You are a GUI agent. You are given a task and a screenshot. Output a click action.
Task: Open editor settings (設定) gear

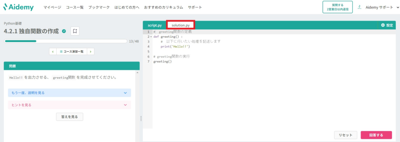[x=387, y=25]
